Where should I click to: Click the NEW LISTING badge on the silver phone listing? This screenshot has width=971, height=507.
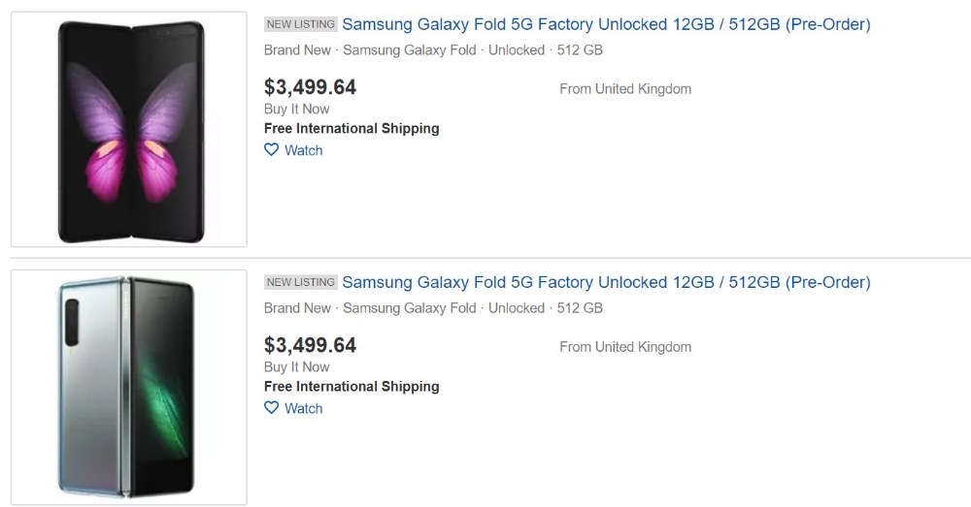point(301,282)
